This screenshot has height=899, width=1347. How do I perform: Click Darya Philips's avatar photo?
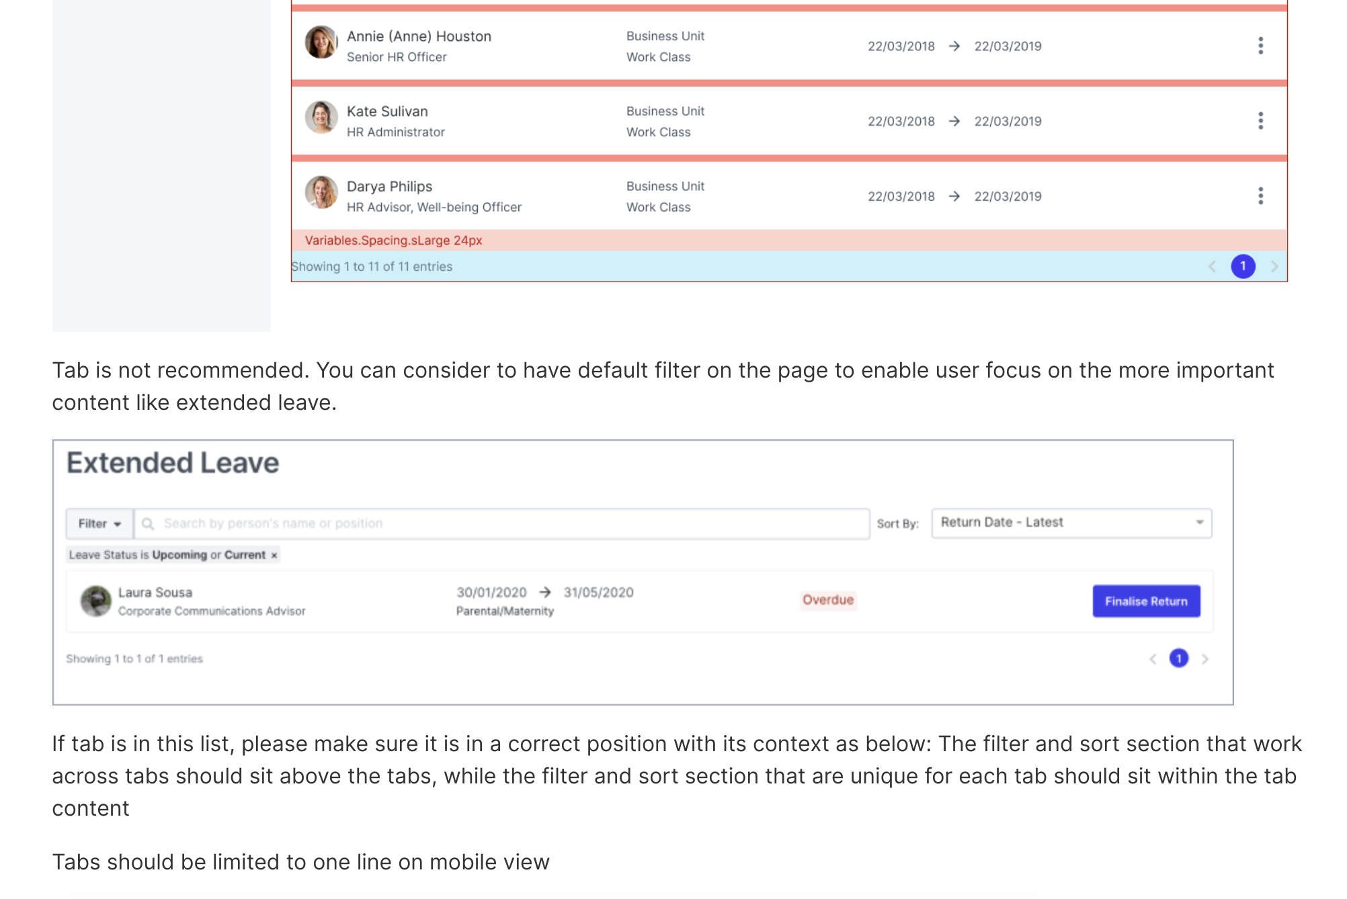coord(321,193)
